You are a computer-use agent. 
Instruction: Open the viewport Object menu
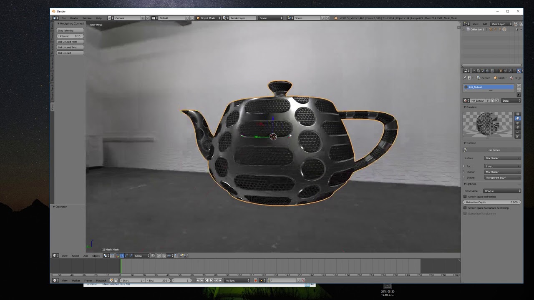(x=96, y=256)
